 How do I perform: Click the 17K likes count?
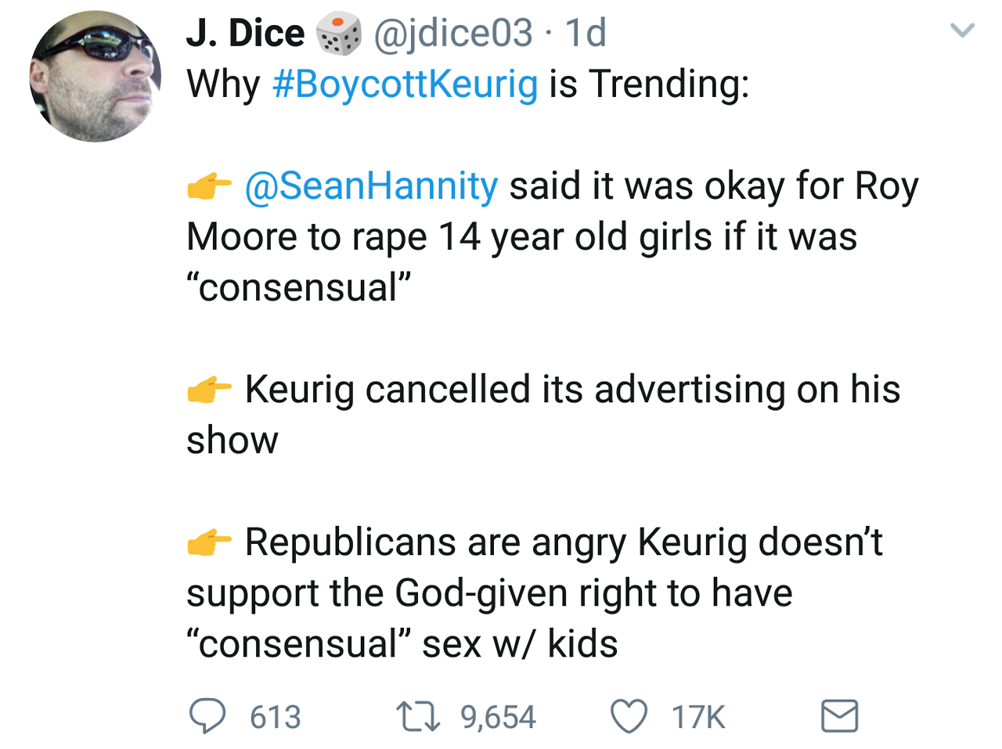[698, 717]
